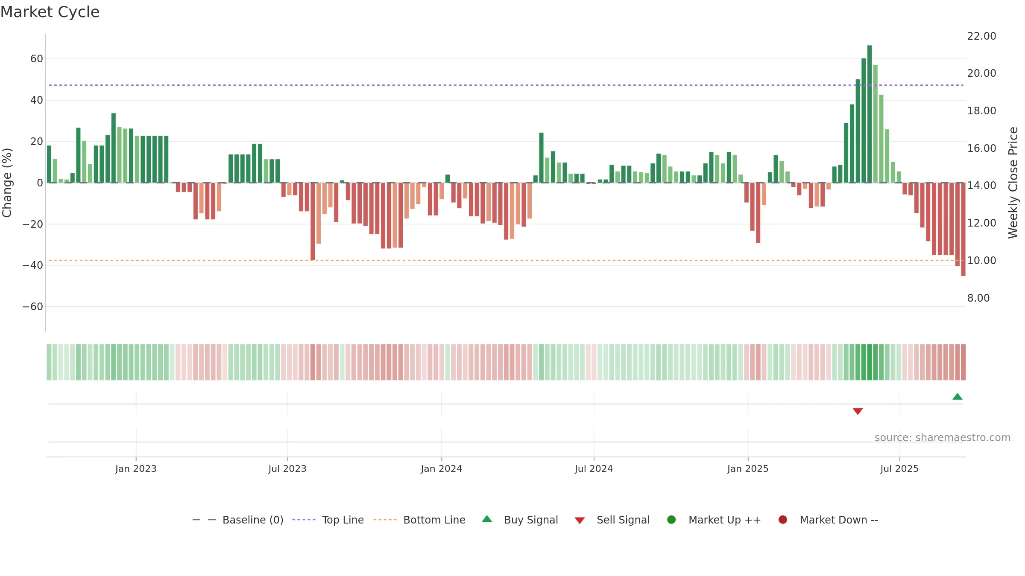
Task: Click the Jan 2023 axis label
Action: click(136, 469)
